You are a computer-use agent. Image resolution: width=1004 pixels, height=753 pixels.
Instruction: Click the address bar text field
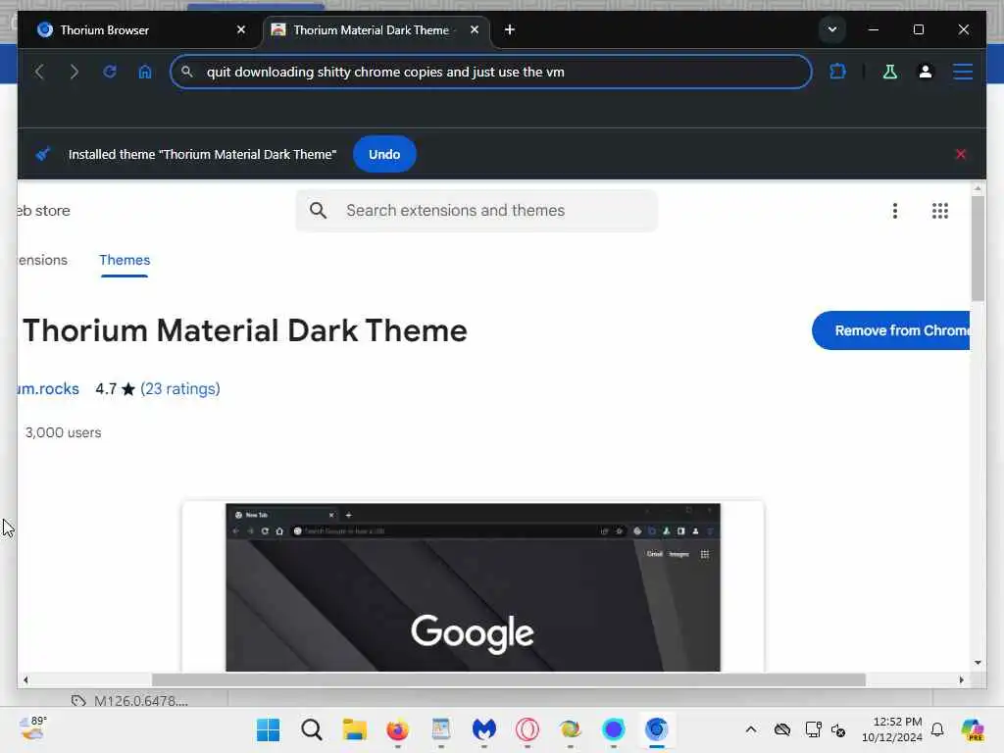[490, 72]
